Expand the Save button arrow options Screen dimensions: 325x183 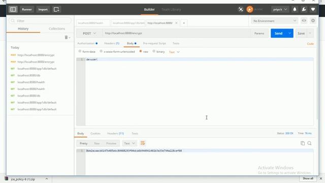point(310,34)
